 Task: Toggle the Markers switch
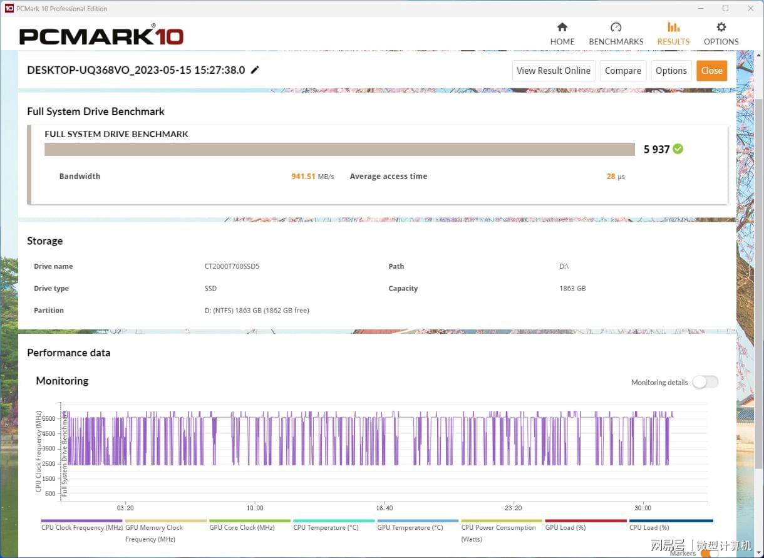[709, 553]
